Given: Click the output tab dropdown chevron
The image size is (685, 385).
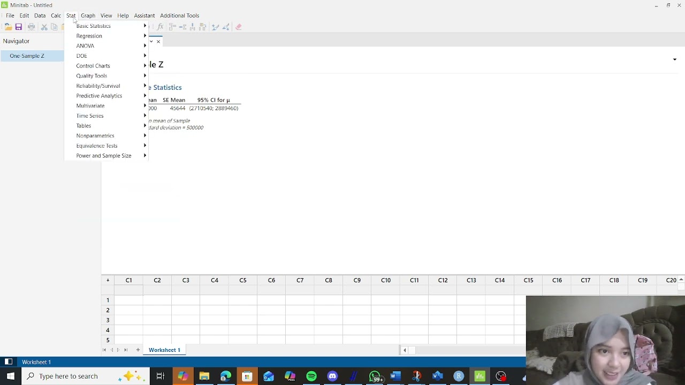Looking at the screenshot, I should pyautogui.click(x=151, y=41).
